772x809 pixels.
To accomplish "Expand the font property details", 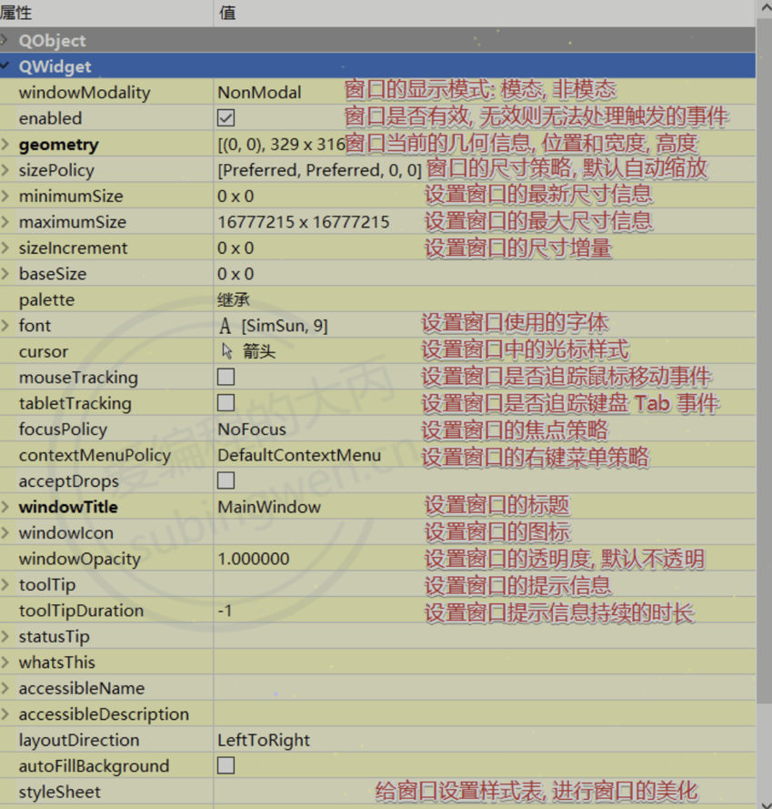I will click(6, 326).
